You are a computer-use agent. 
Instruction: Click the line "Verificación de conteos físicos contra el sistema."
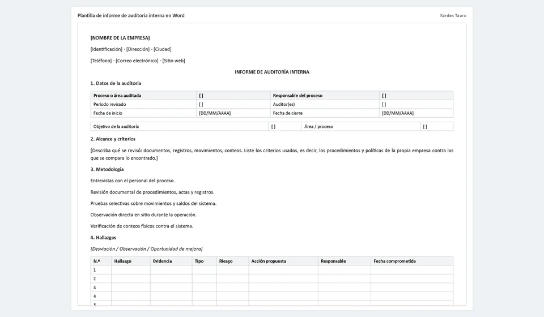[x=142, y=226]
